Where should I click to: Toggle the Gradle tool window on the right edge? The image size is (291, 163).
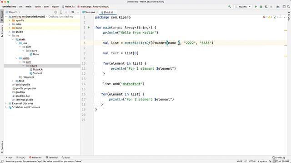tap(289, 16)
